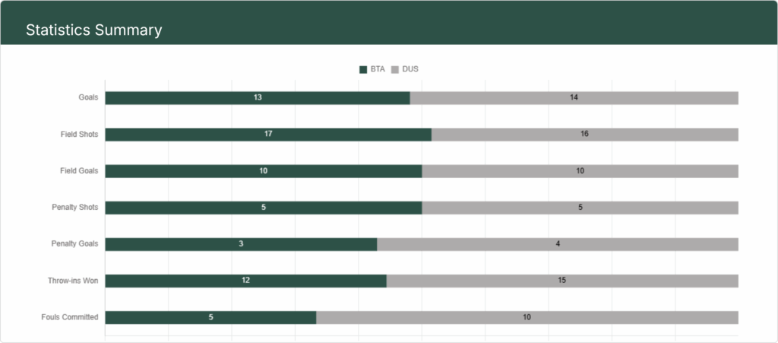Click the BTA dark green legend swatch
This screenshot has height=343, width=778.
click(363, 69)
